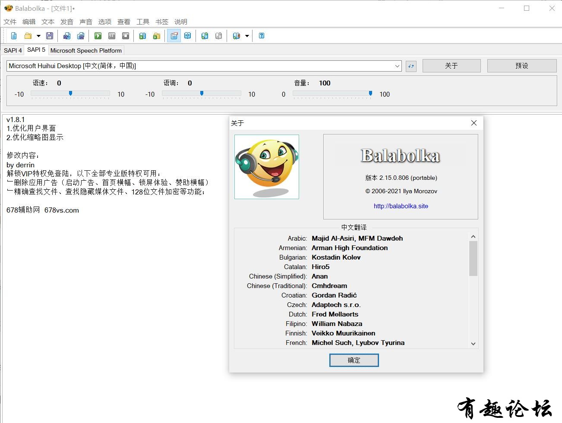Click the 确定 button in the About dialog
This screenshot has width=562, height=423.
(354, 360)
